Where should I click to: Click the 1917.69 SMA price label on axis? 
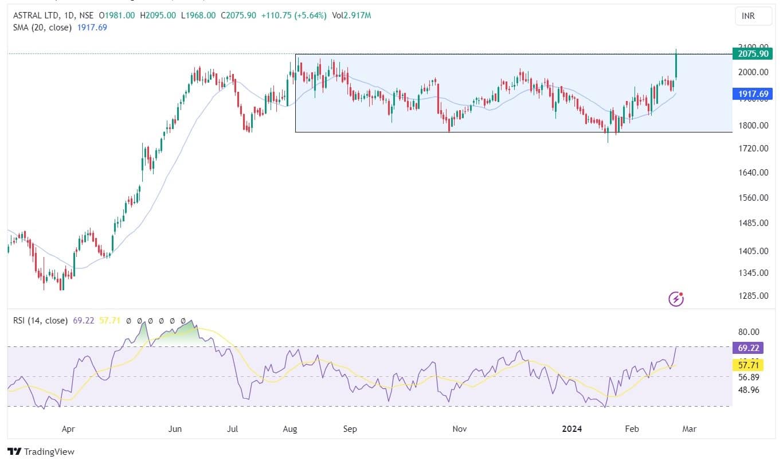751,94
